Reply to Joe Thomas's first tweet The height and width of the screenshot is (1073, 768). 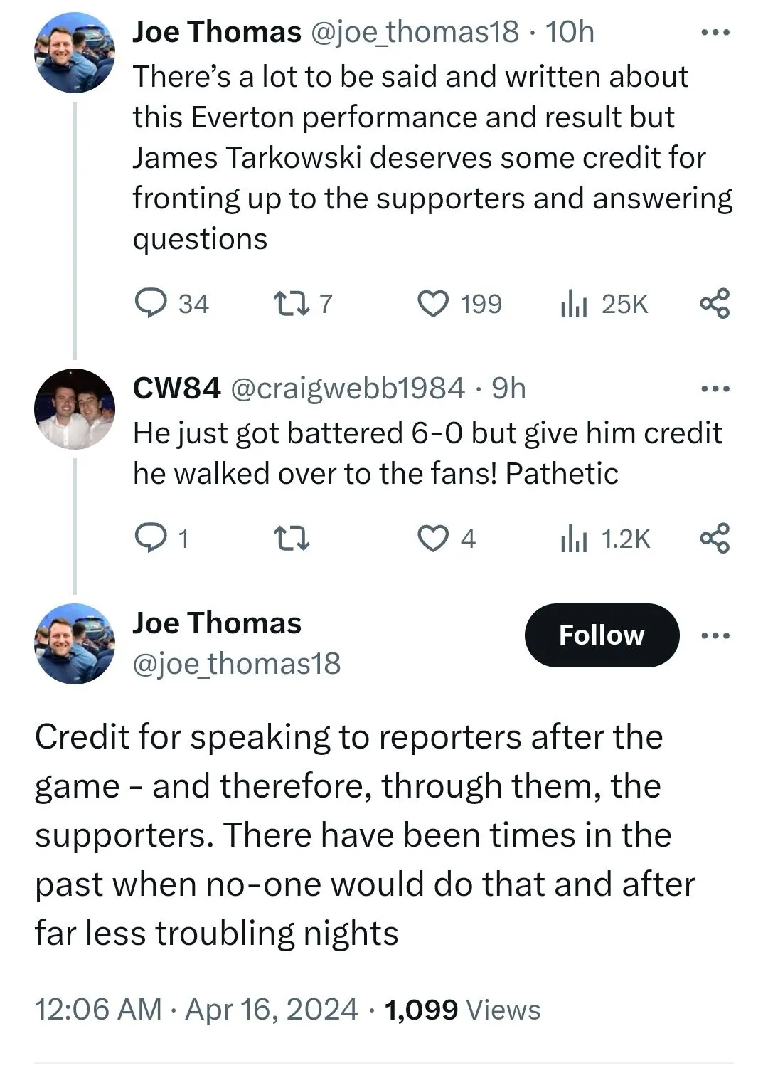tap(151, 304)
